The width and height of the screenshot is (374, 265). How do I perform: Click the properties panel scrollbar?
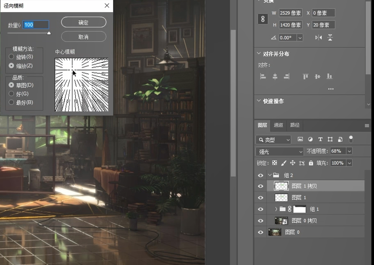click(x=369, y=38)
